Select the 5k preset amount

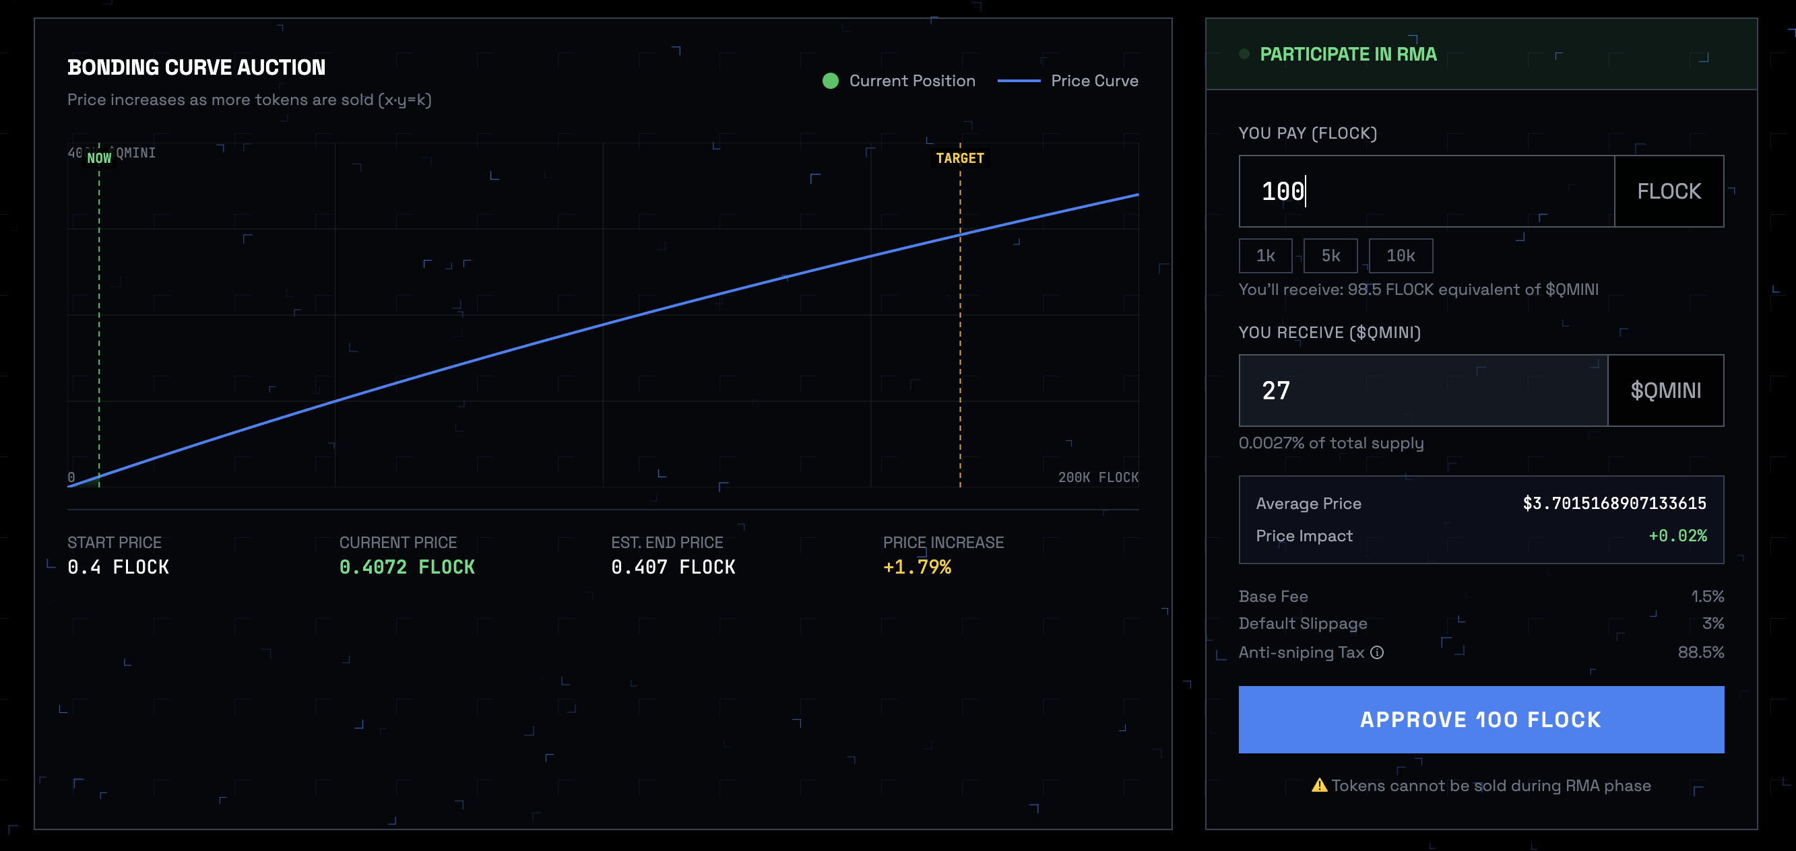point(1330,256)
